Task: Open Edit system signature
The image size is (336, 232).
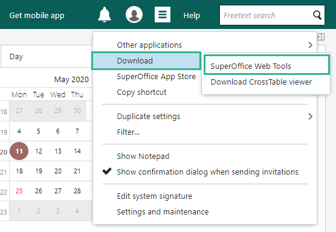Action: click(x=155, y=196)
